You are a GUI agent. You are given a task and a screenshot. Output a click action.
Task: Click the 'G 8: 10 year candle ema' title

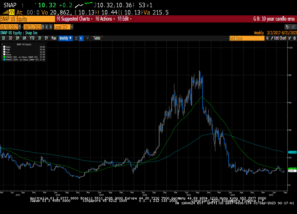(x=274, y=19)
